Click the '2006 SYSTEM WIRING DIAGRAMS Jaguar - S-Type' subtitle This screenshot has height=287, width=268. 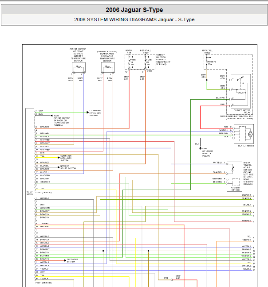[x=134, y=19]
